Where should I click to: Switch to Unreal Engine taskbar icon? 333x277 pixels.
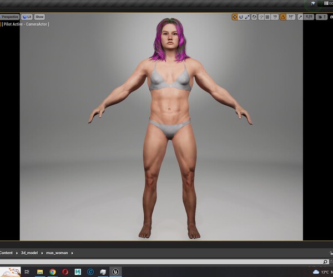(115, 271)
